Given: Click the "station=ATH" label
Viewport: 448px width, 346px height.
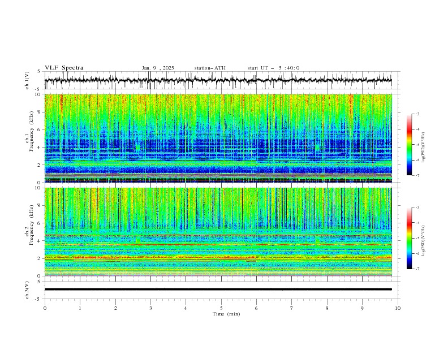Looking at the screenshot, I should tap(210, 68).
